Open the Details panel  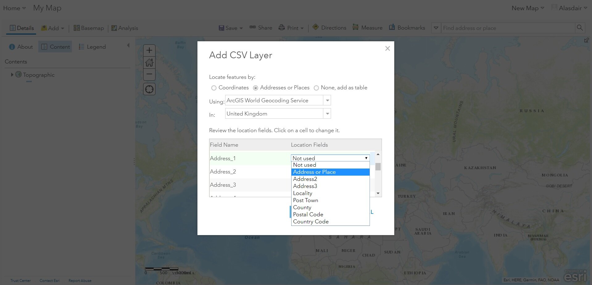pyautogui.click(x=22, y=28)
